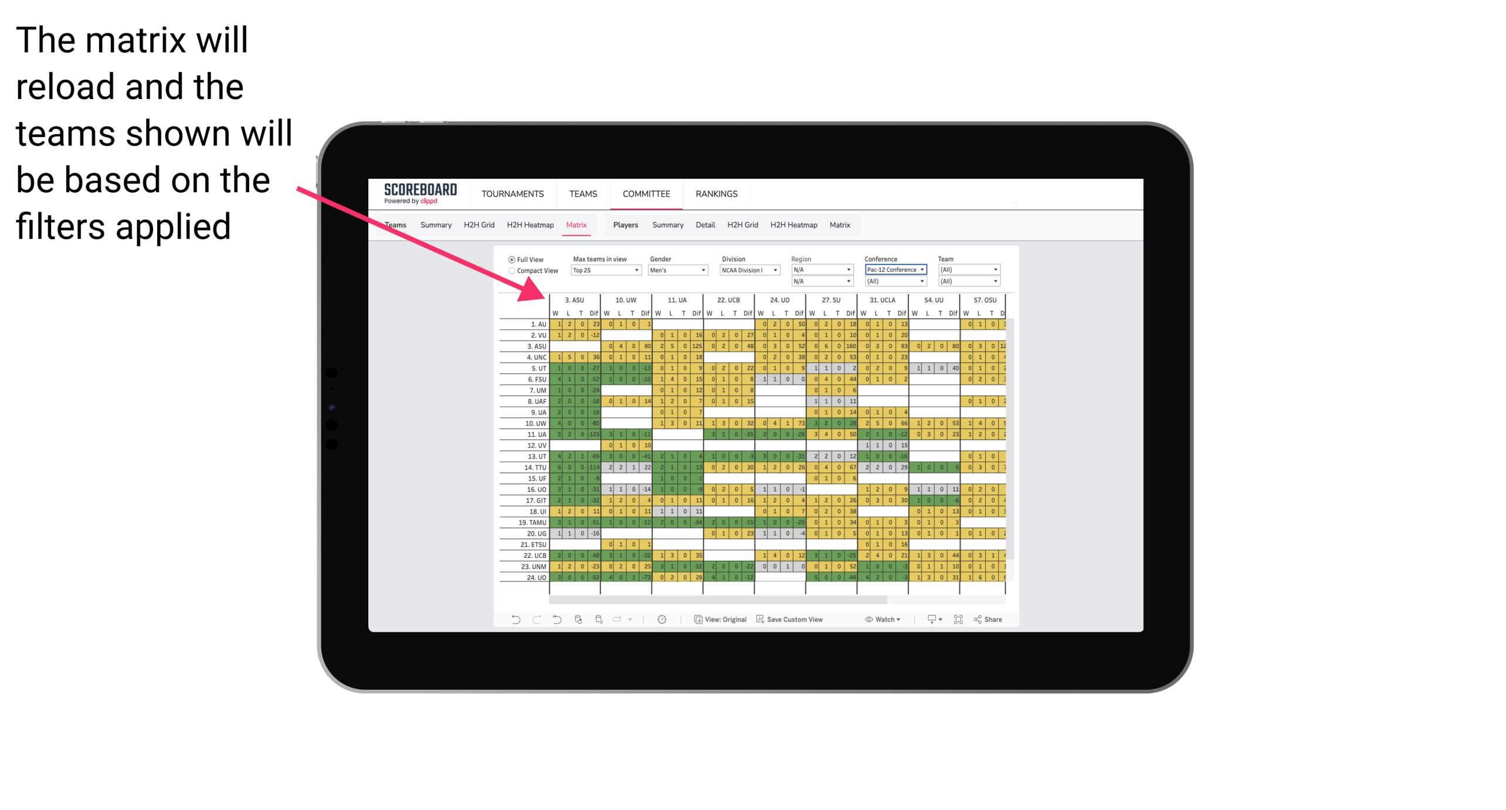Toggle the Pac-12 Conference filter checkbox
Image resolution: width=1506 pixels, height=810 pixels.
click(894, 268)
